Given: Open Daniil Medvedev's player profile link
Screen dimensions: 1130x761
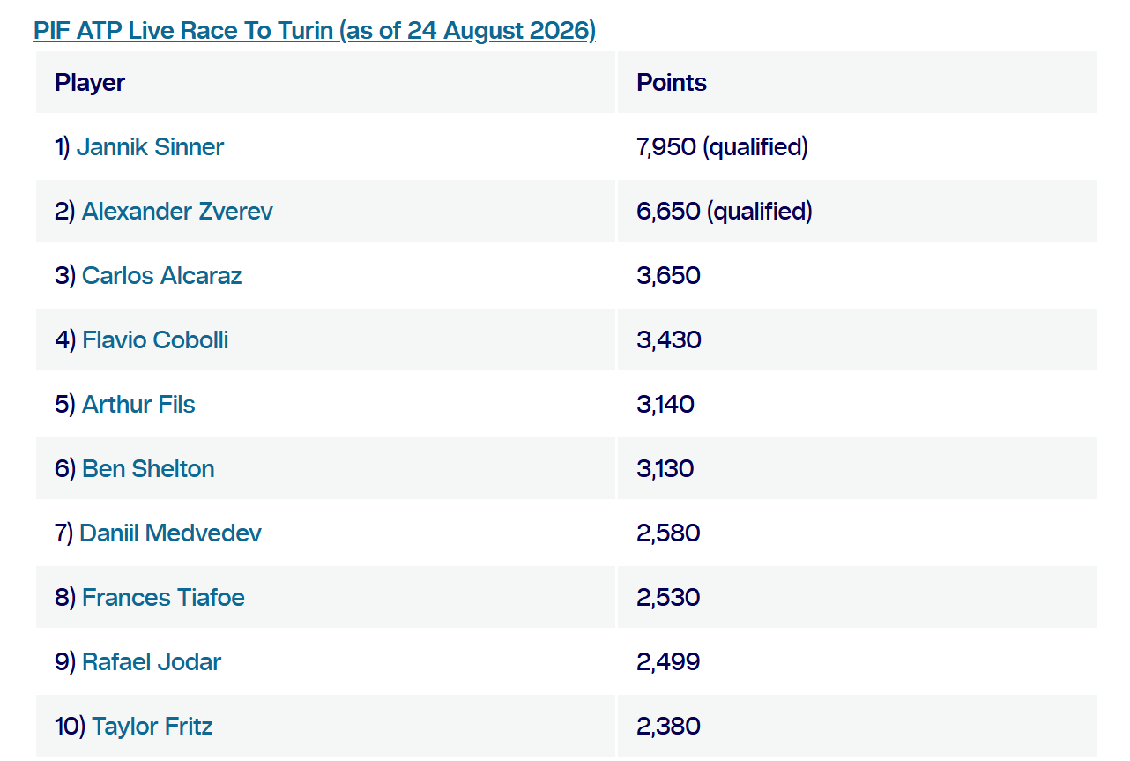Looking at the screenshot, I should coord(170,533).
